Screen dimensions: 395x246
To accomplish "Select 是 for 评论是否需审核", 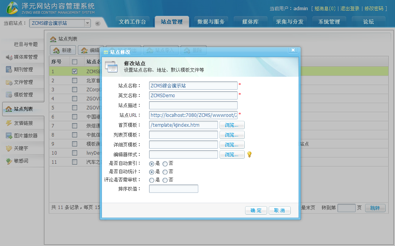I will pyautogui.click(x=151, y=180).
